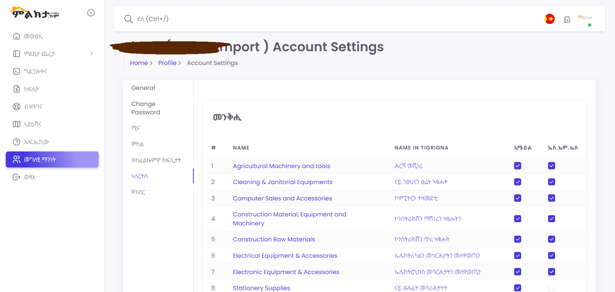Image resolution: width=615 pixels, height=292 pixels.
Task: Click the FAQ question mark icon
Action: (16, 142)
